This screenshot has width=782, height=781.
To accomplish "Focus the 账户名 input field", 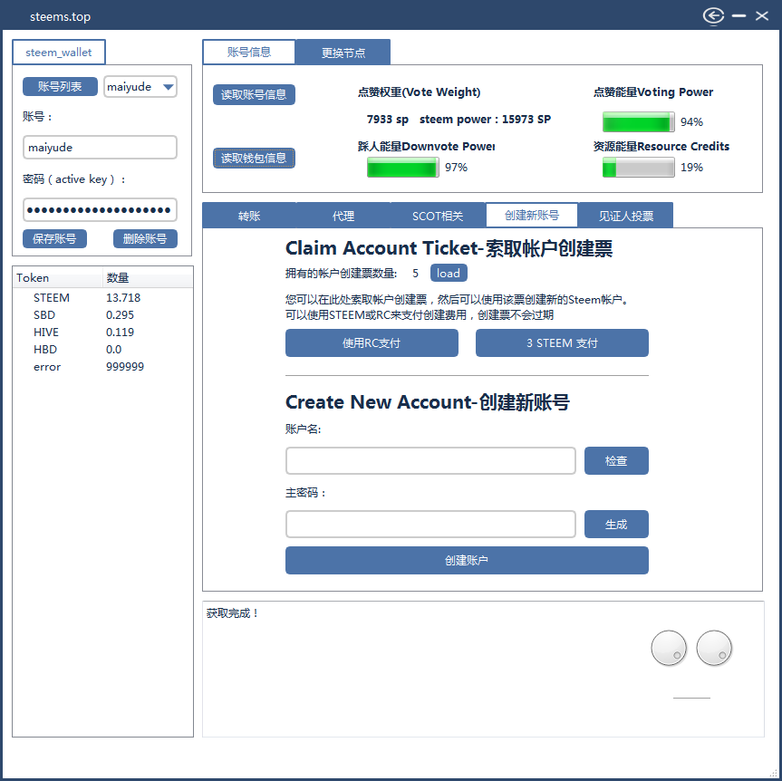I will point(431,461).
